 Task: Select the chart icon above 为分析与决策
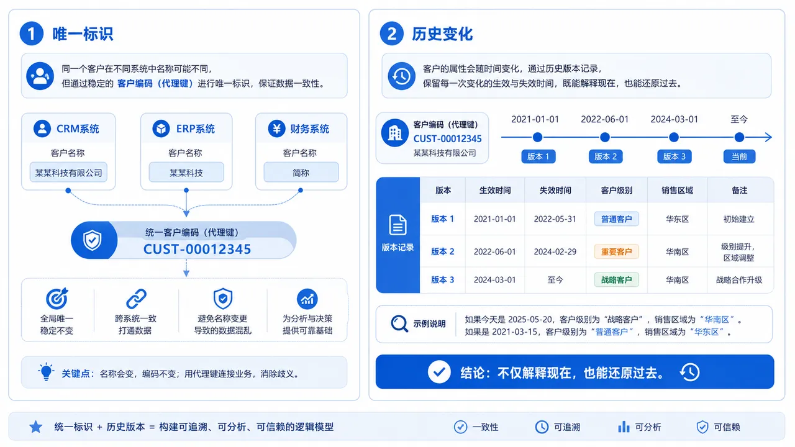point(307,299)
